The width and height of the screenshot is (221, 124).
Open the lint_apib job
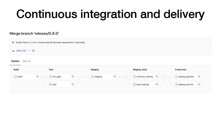click(x=56, y=77)
